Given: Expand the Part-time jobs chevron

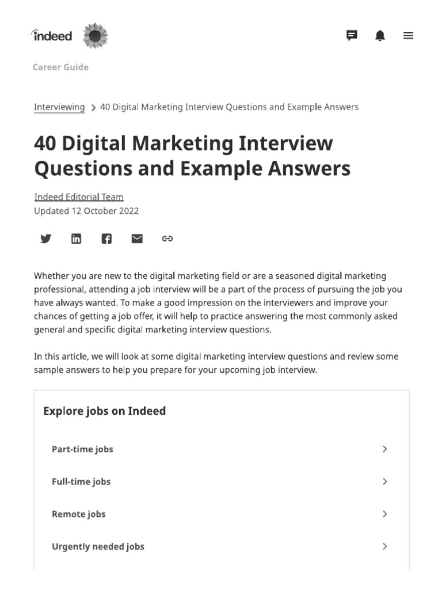Looking at the screenshot, I should point(385,449).
